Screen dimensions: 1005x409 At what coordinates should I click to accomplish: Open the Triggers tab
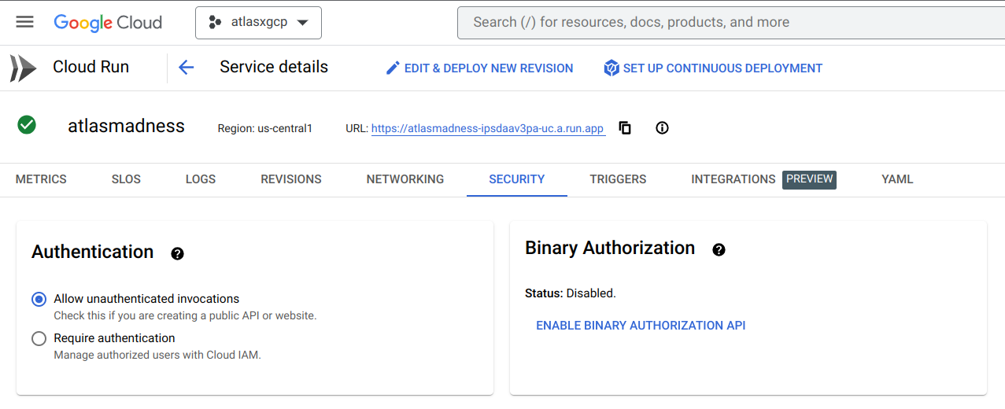(x=618, y=179)
